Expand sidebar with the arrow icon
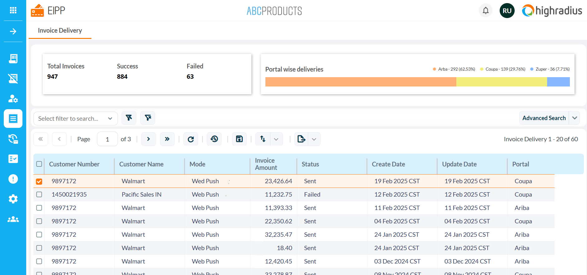Viewport: 587px width, 275px height. point(13,31)
